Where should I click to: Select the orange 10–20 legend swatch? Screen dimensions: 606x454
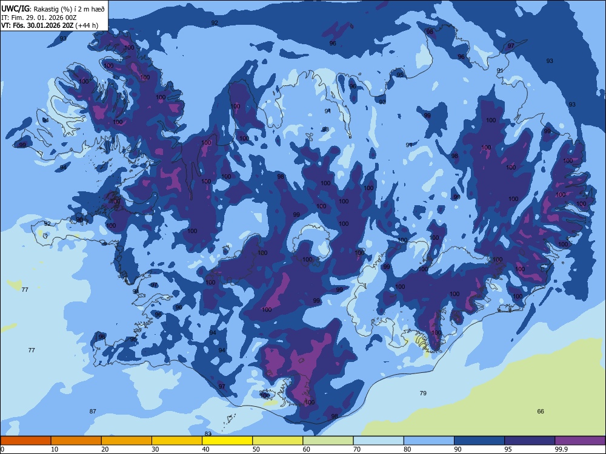click(76, 441)
